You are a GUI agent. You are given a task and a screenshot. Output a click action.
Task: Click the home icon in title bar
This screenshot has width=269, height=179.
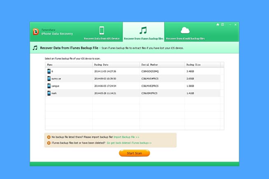click(x=218, y=25)
